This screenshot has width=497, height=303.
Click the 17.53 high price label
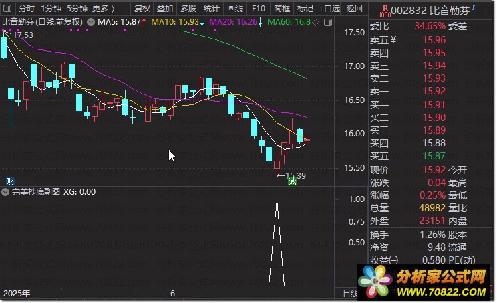[23, 35]
